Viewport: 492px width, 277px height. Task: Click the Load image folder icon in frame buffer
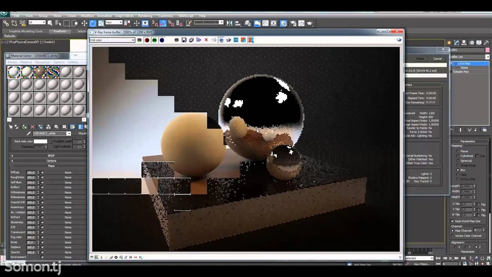coord(199,40)
